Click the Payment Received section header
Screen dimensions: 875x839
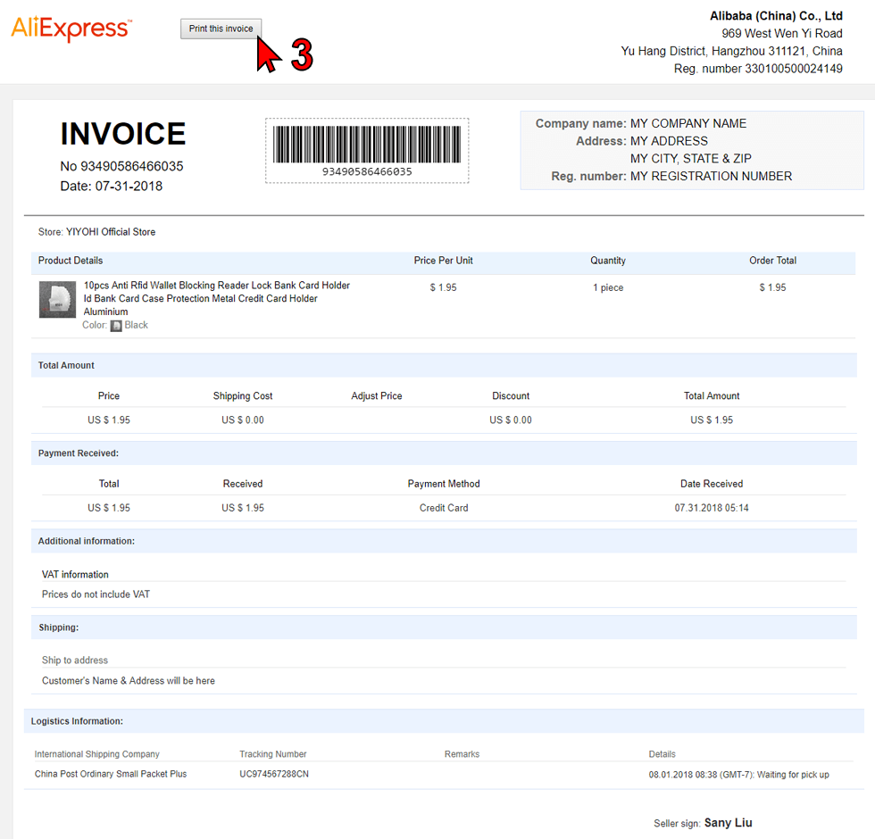coord(444,453)
